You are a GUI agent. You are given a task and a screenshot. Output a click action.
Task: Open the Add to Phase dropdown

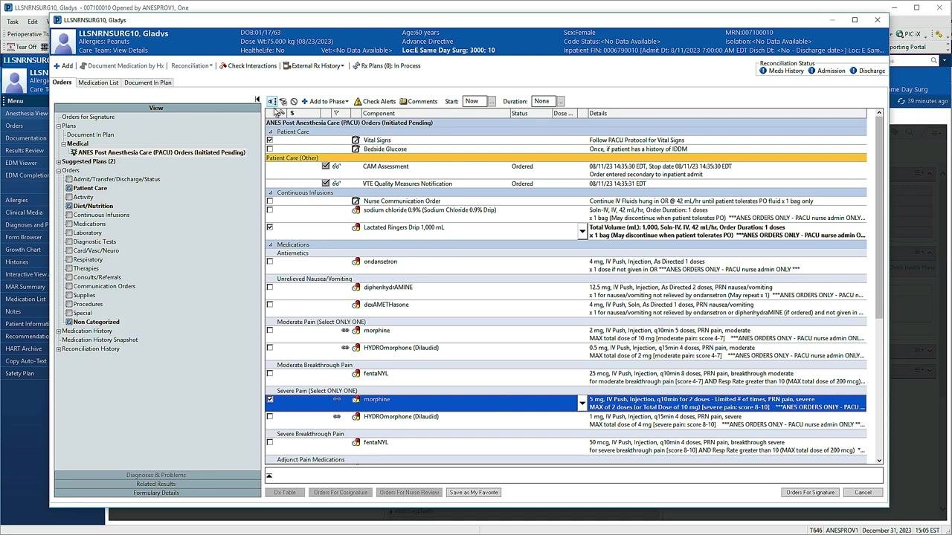tap(325, 102)
